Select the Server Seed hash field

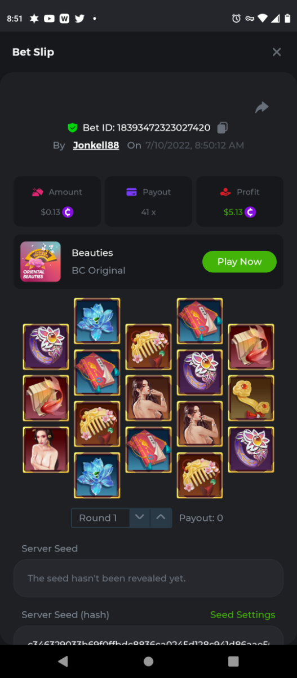[148, 636]
